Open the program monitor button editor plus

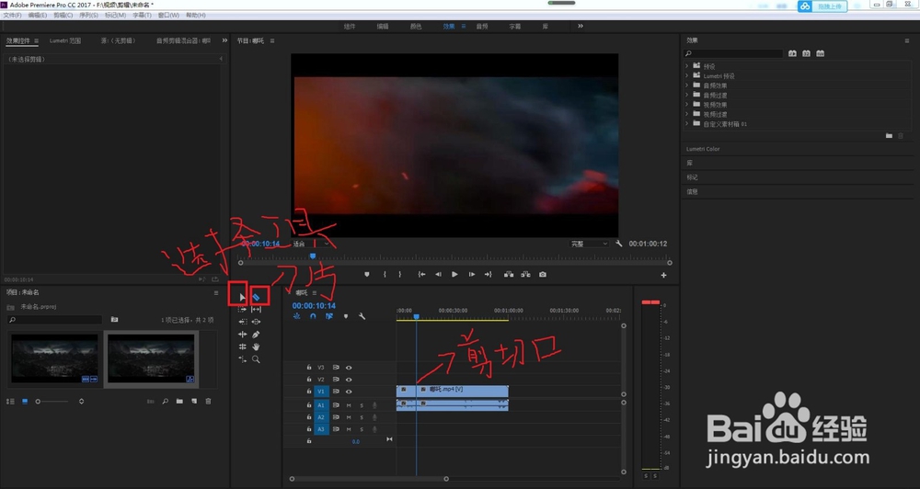663,275
